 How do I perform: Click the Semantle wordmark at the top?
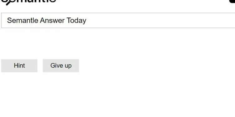click(x=29, y=2)
